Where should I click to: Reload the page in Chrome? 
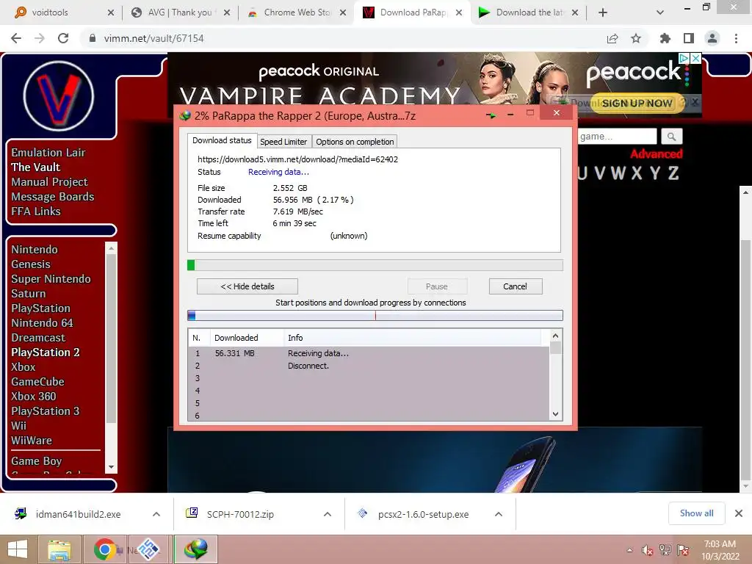(63, 38)
